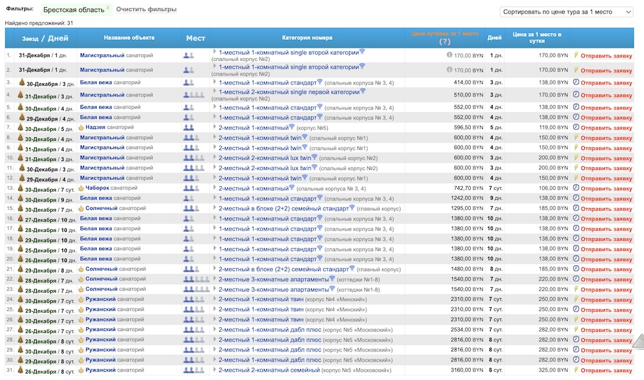The width and height of the screenshot is (644, 380).
Task: Click the Очистить фильтры link
Action: pyautogui.click(x=146, y=10)
